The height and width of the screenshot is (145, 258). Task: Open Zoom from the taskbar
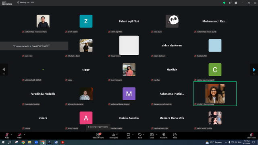[36, 142]
